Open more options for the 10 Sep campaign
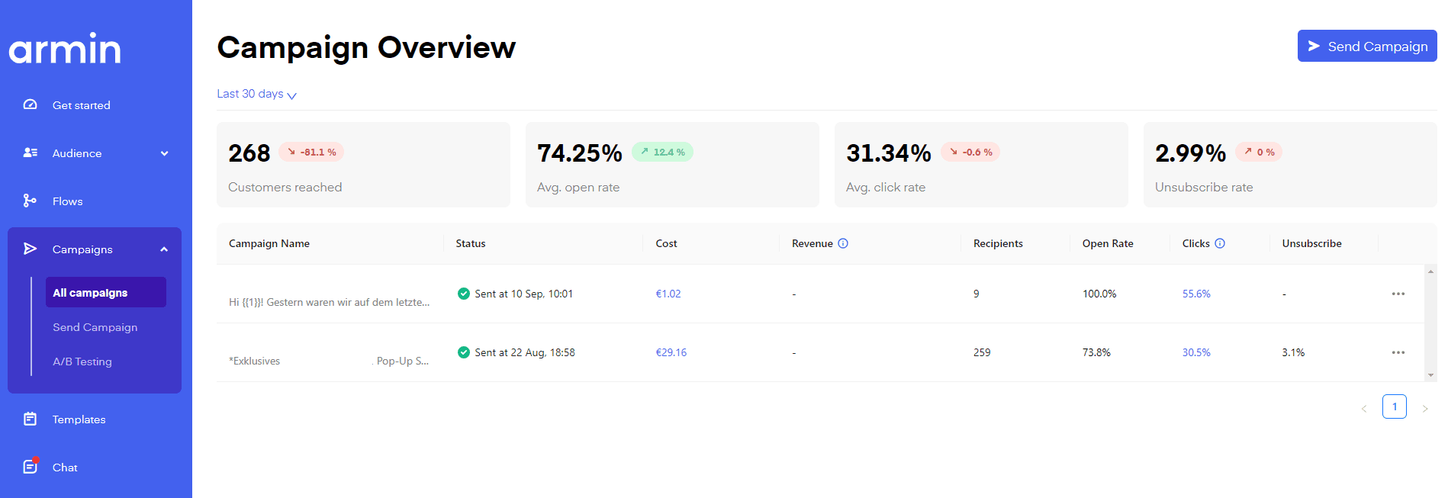Image resolution: width=1448 pixels, height=498 pixels. pos(1398,294)
